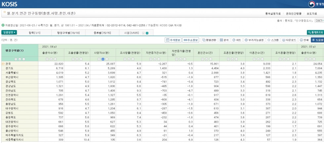Screen dimensions: 324x143
Task: Click small gray box icon beside 시점
Action: [x=143, y=33]
